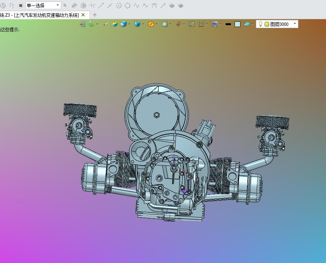Click the blue shaded cube display icon
The image size is (326, 263).
(124, 24)
